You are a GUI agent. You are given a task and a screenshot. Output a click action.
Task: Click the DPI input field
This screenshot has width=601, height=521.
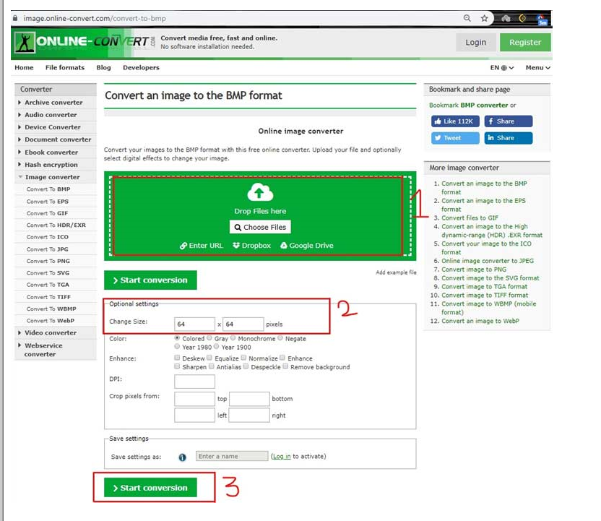click(x=194, y=382)
